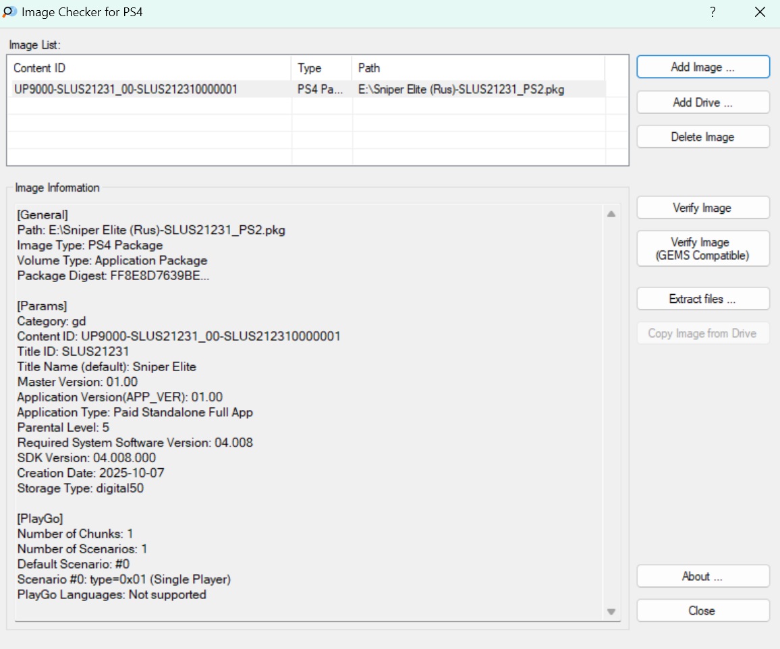
Task: Click Verify Image (GEMS Compatible) button
Action: pos(702,249)
